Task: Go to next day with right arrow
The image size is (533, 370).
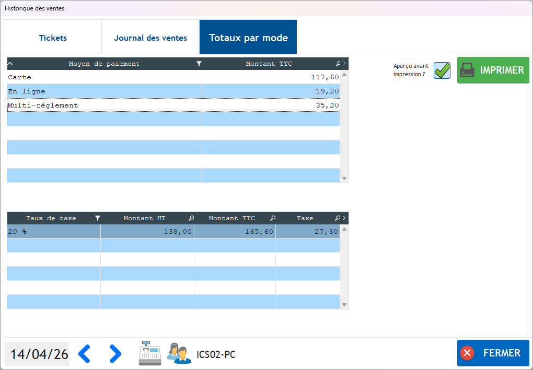Action: pyautogui.click(x=115, y=354)
